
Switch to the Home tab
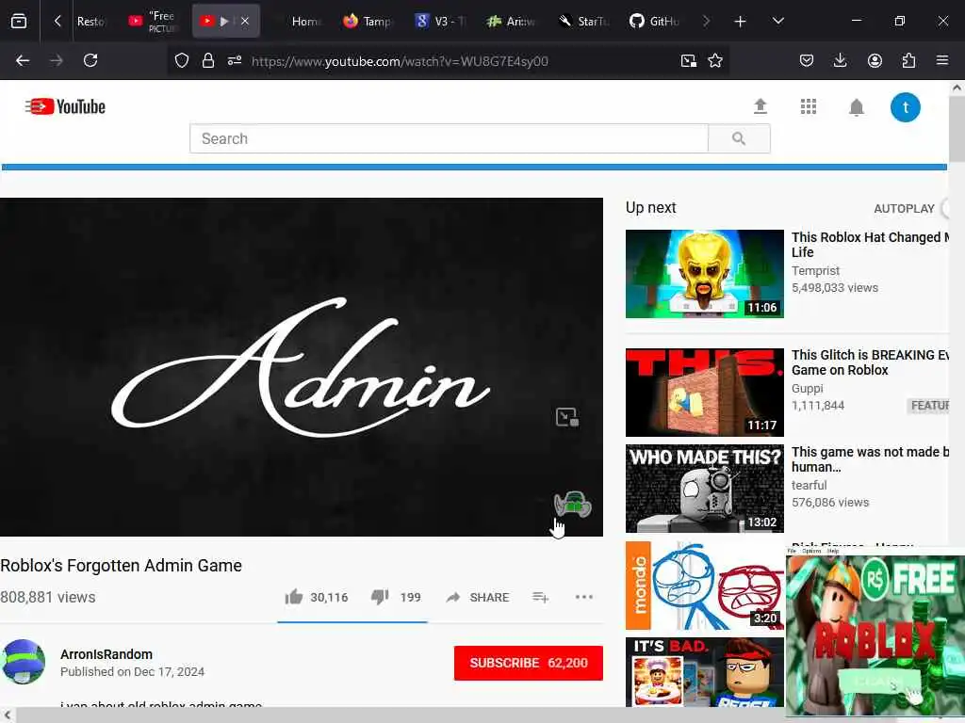(x=306, y=22)
